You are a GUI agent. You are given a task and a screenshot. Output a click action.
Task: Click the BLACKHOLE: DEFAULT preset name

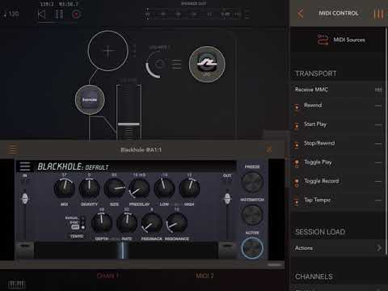73,167
